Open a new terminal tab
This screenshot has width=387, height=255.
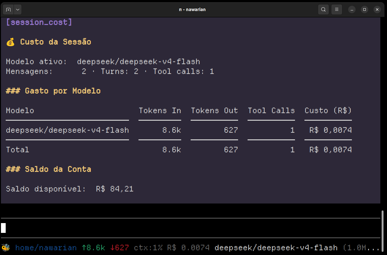point(9,9)
